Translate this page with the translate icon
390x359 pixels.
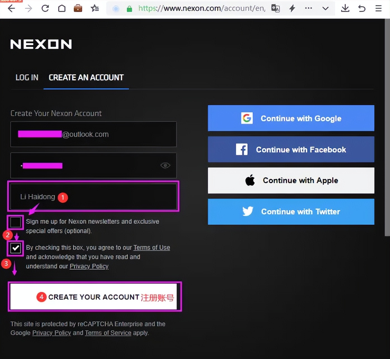pos(275,8)
